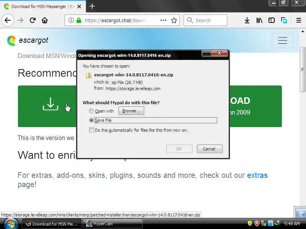Open the synced tabs icon
The width and height of the screenshot is (306, 229).
point(284,20)
